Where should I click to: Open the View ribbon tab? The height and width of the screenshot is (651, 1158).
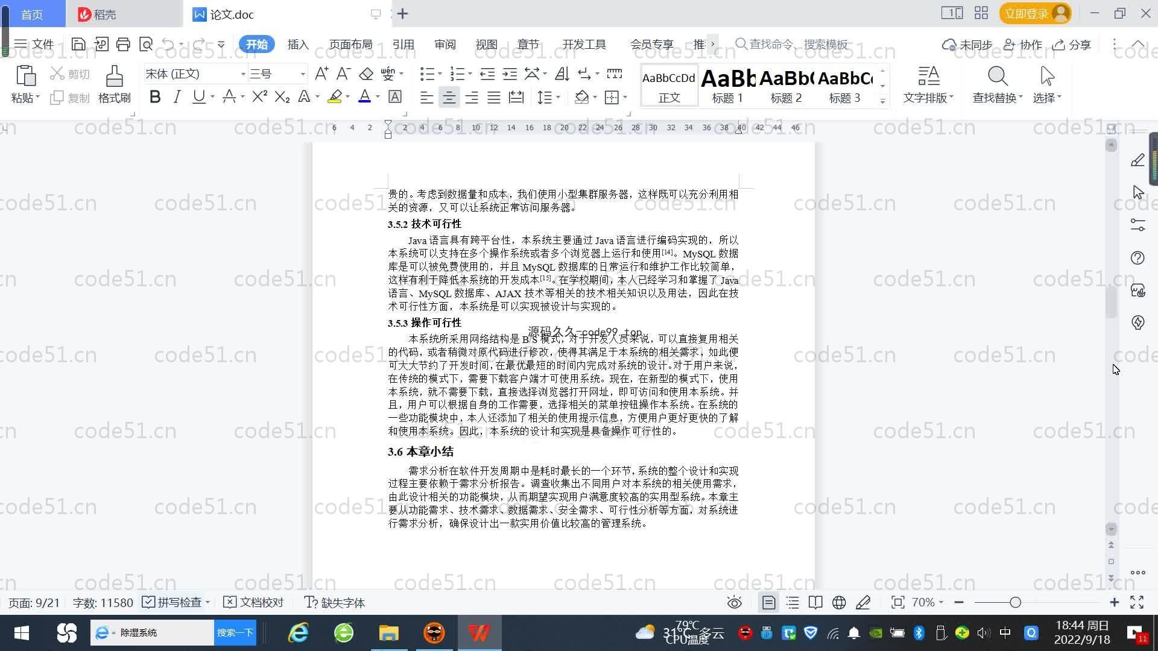[486, 45]
